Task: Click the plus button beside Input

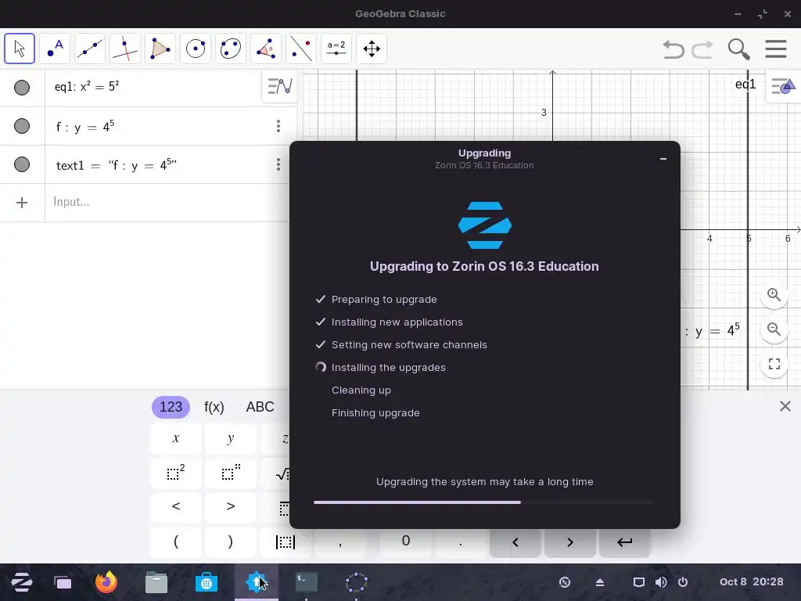Action: (x=21, y=203)
